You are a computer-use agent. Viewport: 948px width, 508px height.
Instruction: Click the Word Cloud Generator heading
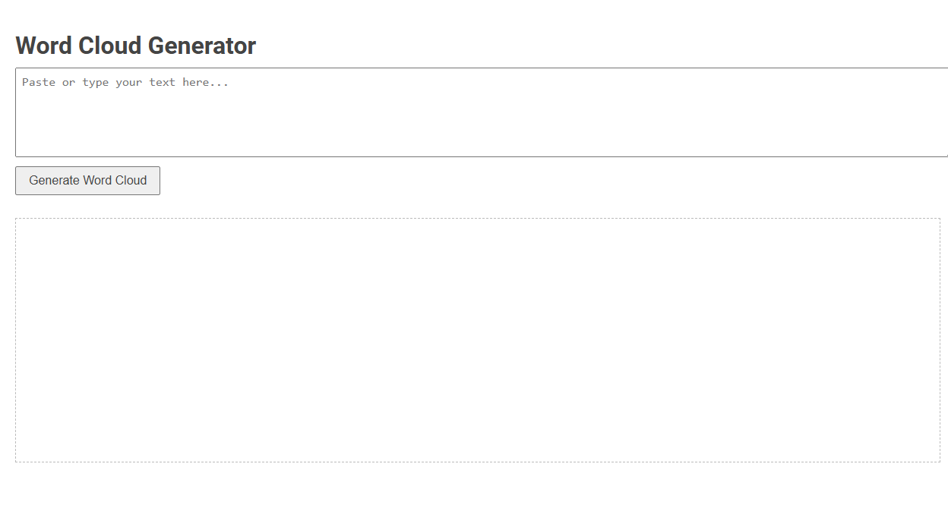[136, 46]
